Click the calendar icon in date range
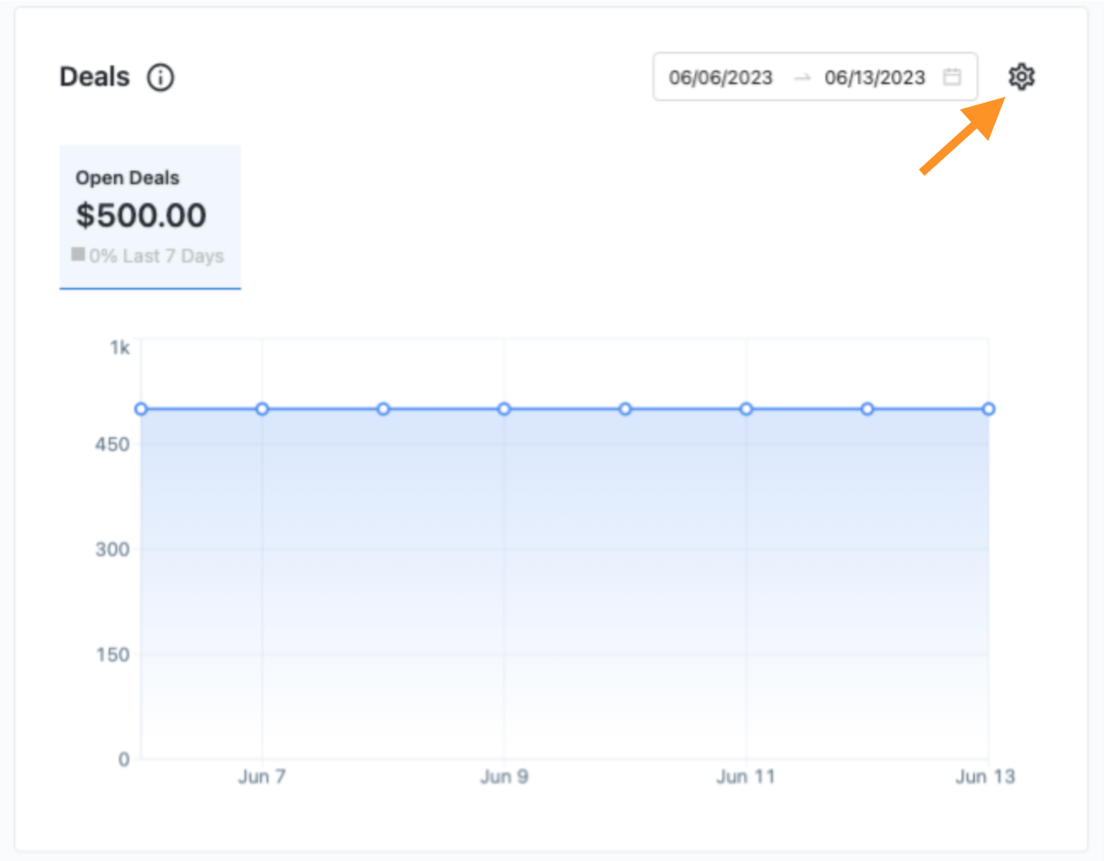Viewport: 1104px width, 861px height. click(952, 77)
